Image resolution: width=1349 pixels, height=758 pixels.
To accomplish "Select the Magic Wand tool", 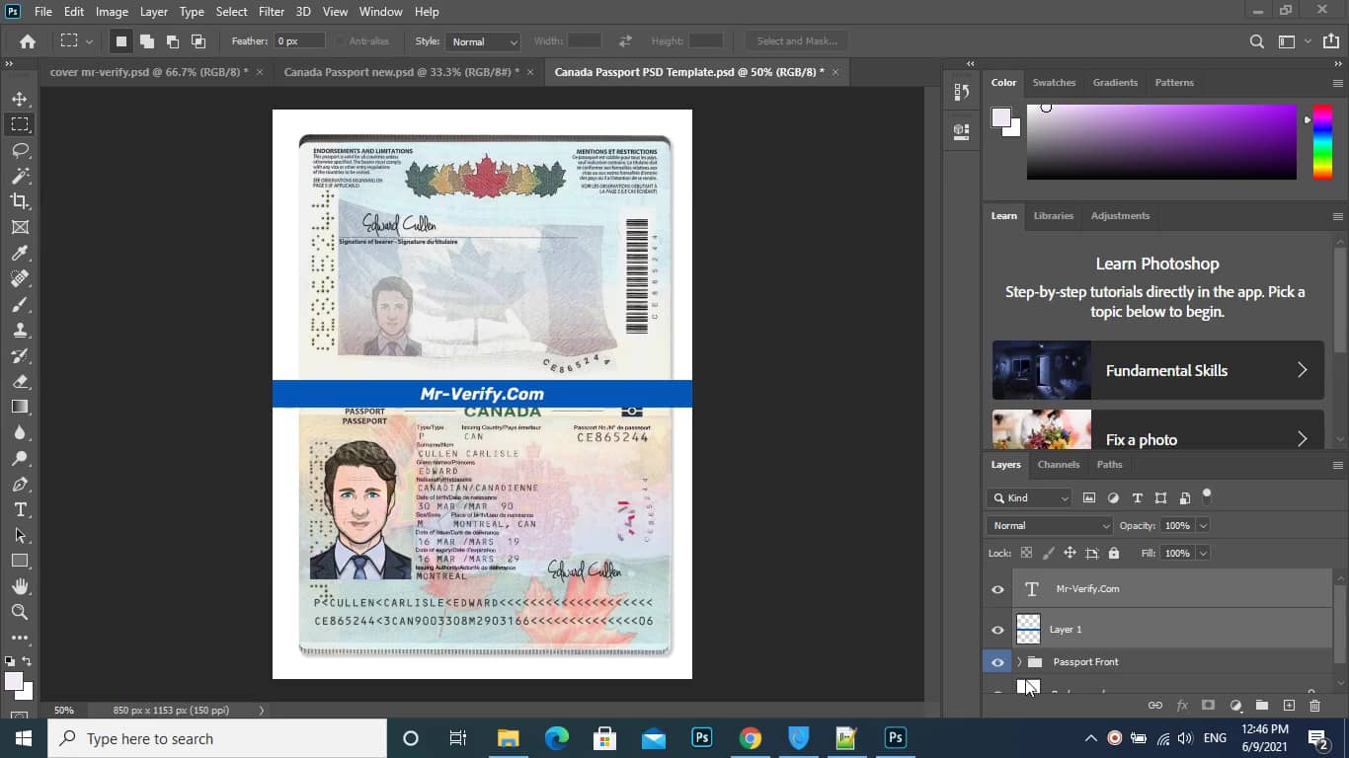I will (20, 176).
